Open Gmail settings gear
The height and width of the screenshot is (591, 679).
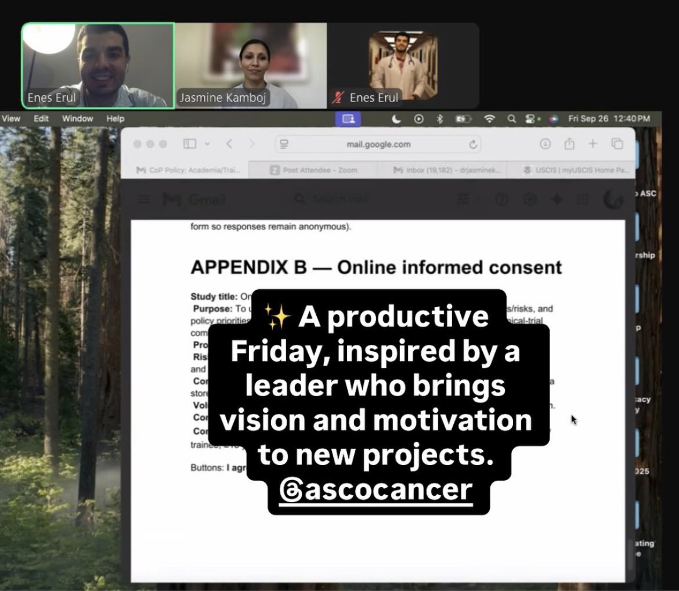(x=530, y=199)
